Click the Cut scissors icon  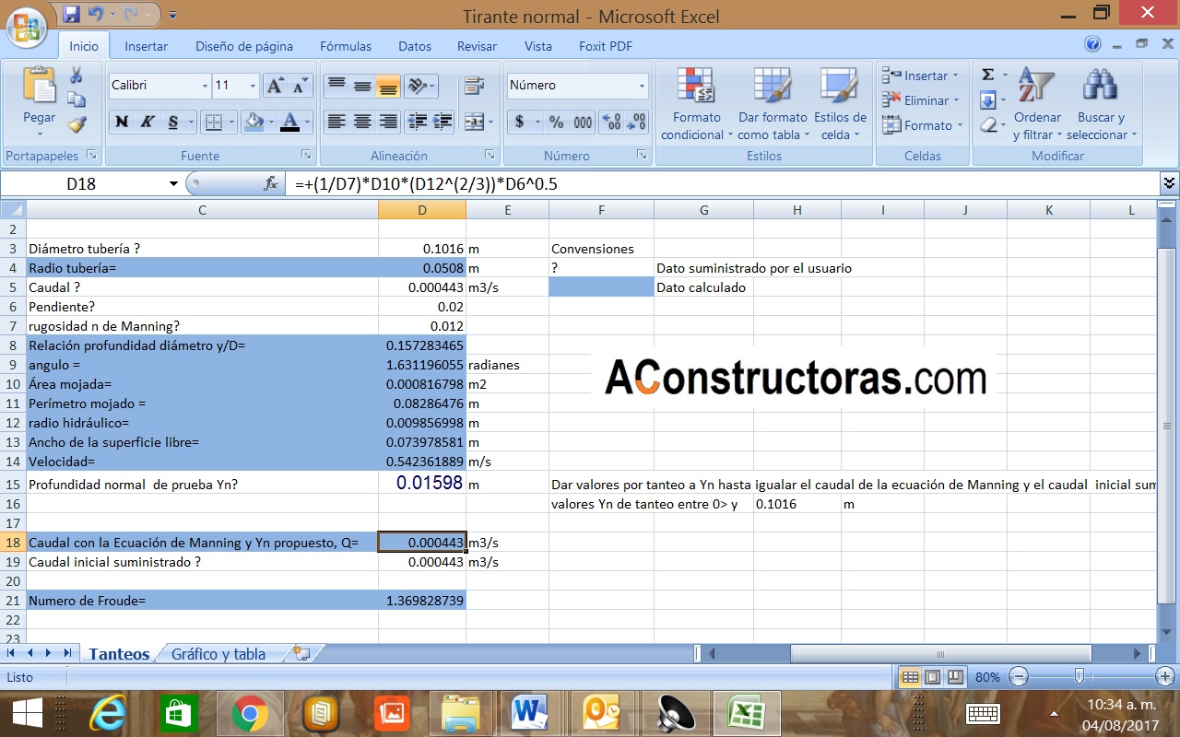[x=77, y=76]
